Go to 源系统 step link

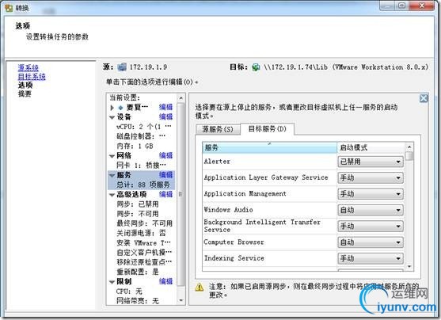coord(29,68)
